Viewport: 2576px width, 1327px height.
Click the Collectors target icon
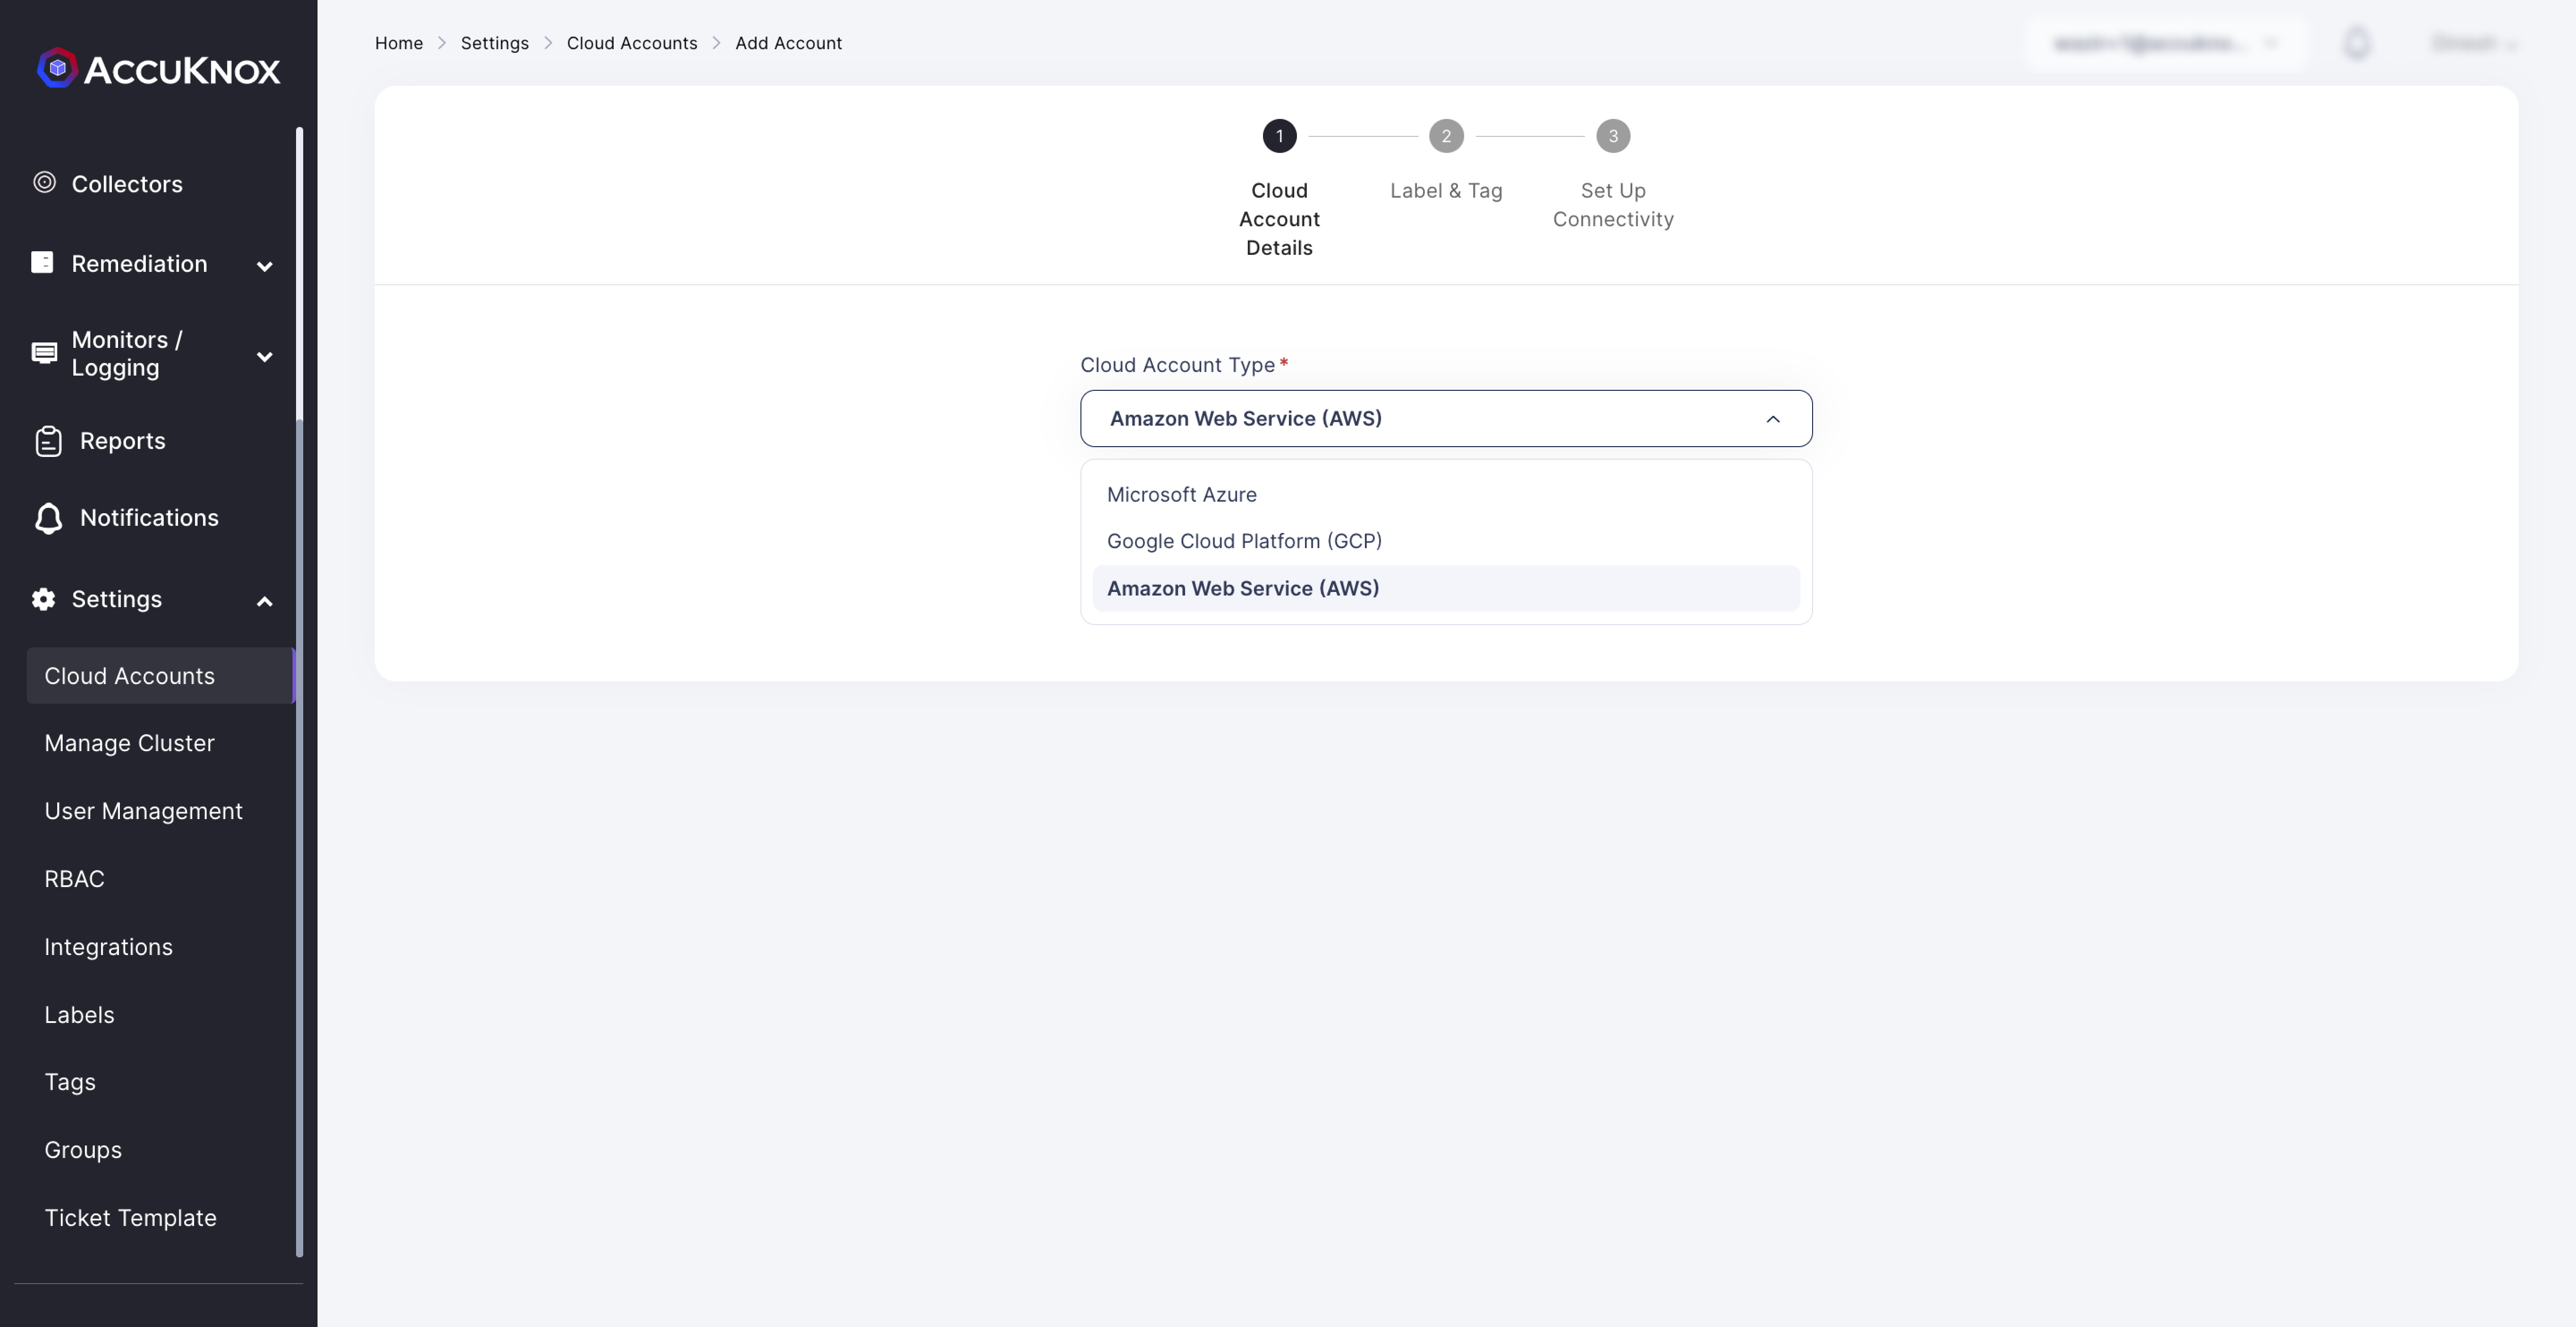coord(44,182)
